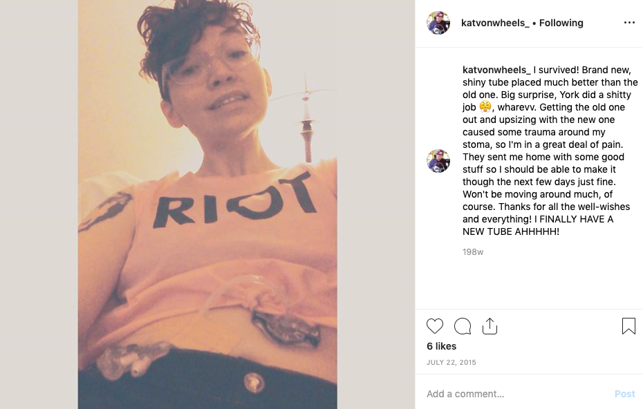Image resolution: width=643 pixels, height=409 pixels.
Task: Open the katvonwheels_ username in the header
Action: click(x=495, y=23)
